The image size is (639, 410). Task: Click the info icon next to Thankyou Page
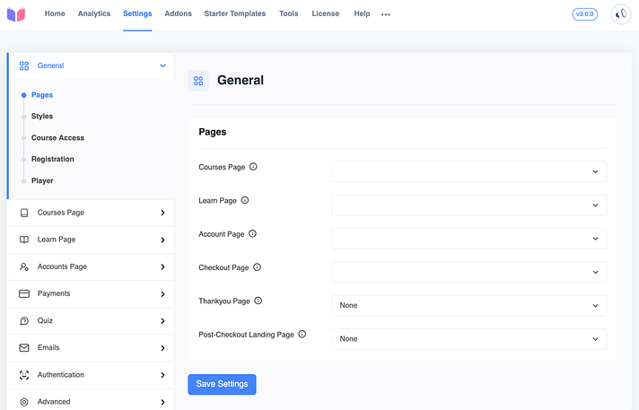[x=258, y=301]
